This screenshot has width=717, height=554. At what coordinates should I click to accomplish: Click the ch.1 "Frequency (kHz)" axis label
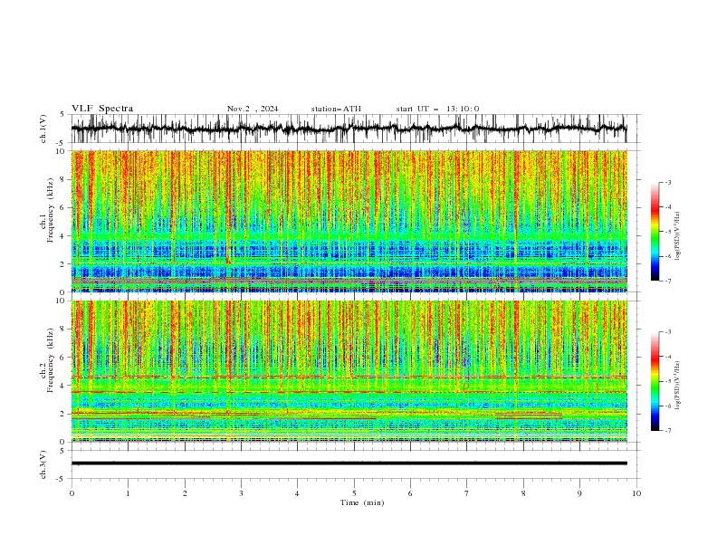[x=52, y=210]
